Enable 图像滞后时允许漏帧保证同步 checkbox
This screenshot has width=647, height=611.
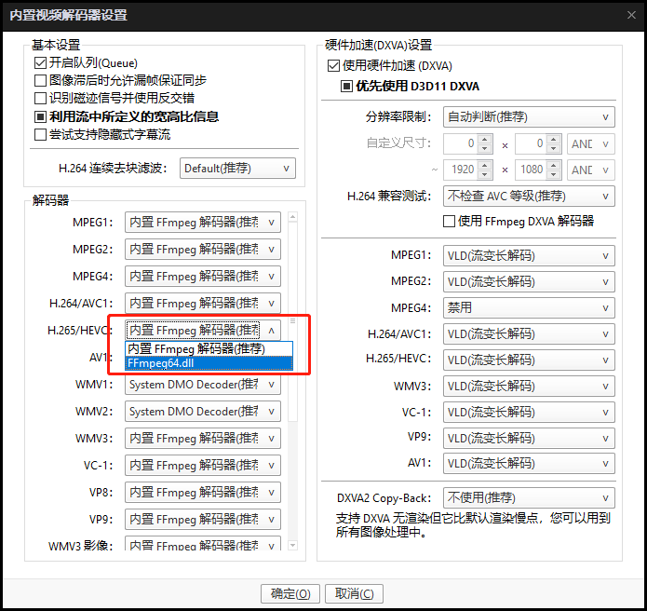click(x=40, y=80)
